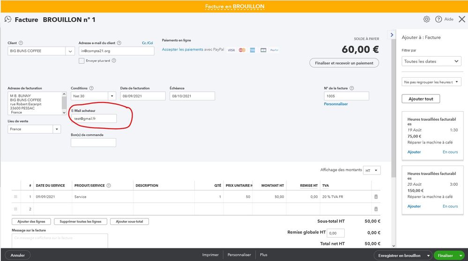Click the Bon(s) de commande field
The image size is (468, 261).
pos(93,142)
